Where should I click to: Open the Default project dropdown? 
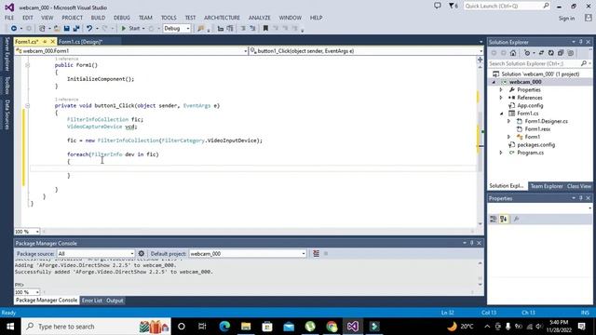point(248,254)
